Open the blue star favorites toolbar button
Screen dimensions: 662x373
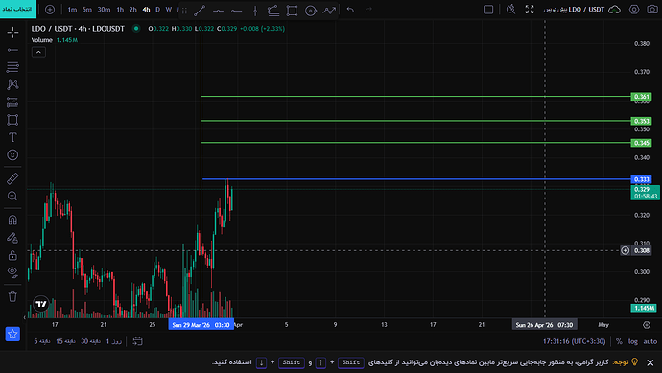tap(12, 334)
